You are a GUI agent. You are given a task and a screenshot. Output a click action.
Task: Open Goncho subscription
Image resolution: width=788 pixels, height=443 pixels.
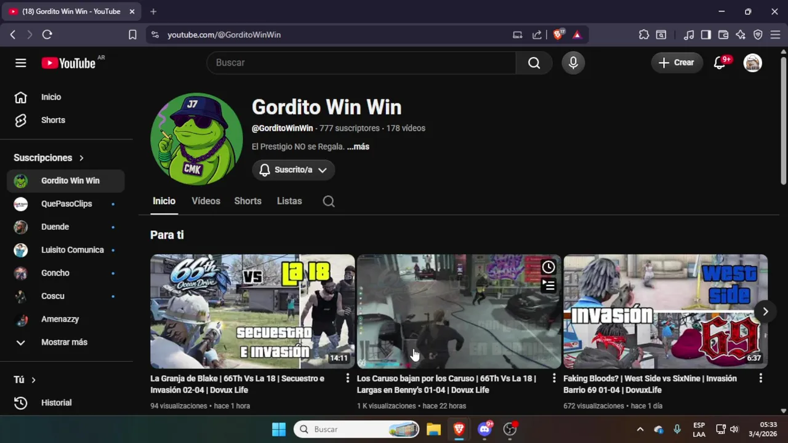point(66,273)
